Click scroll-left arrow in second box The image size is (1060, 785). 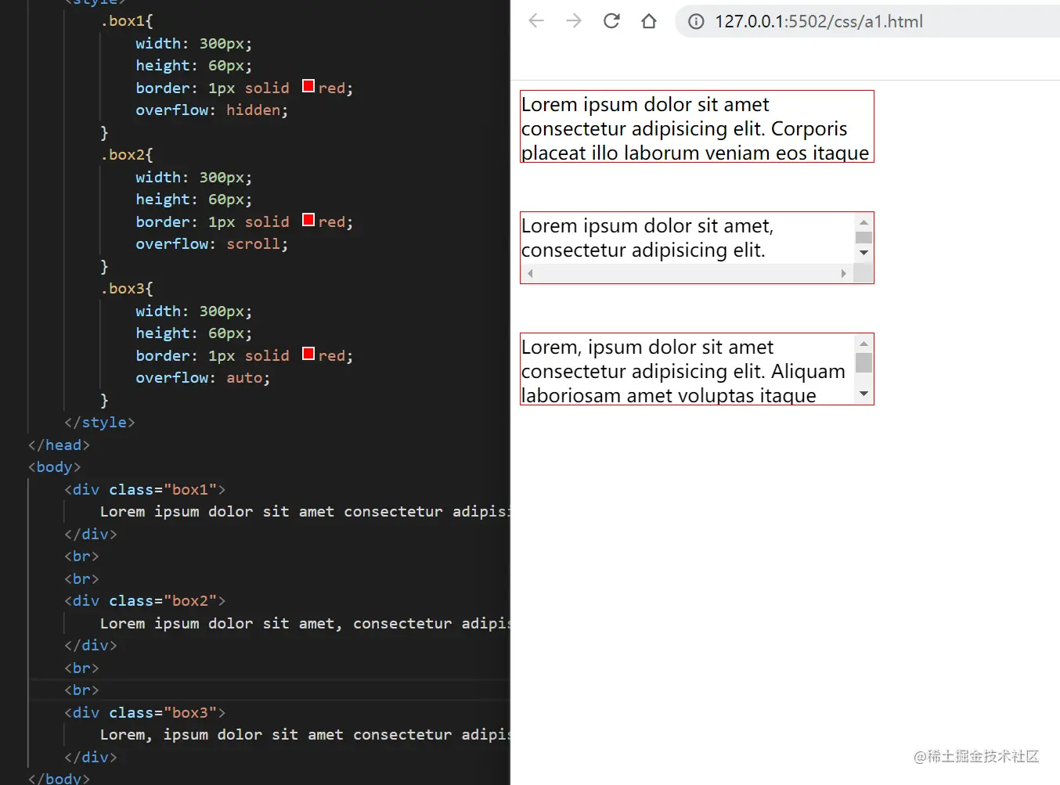530,273
